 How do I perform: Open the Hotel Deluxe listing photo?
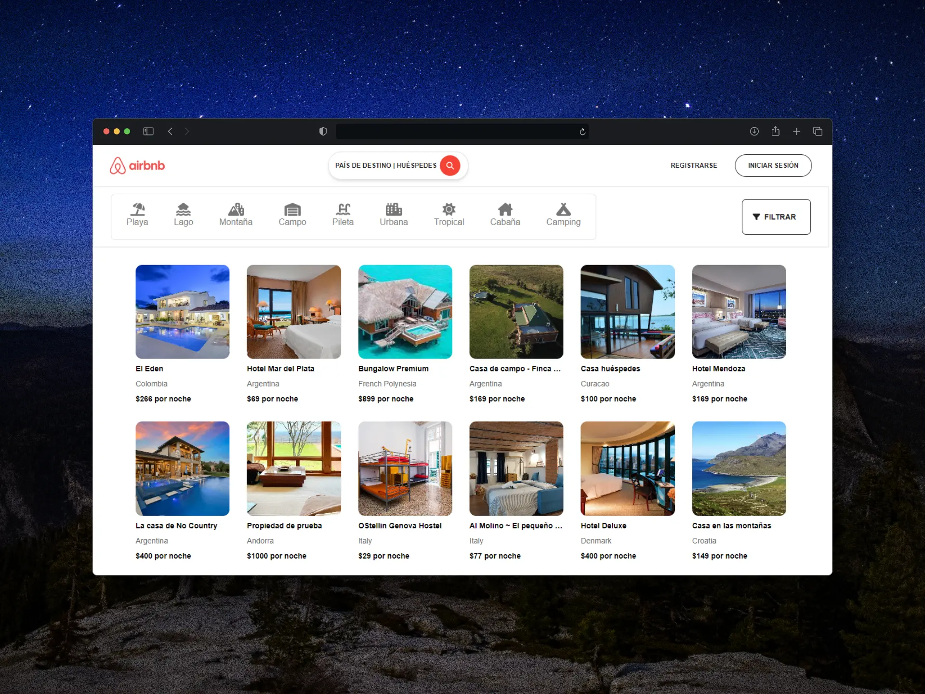628,469
